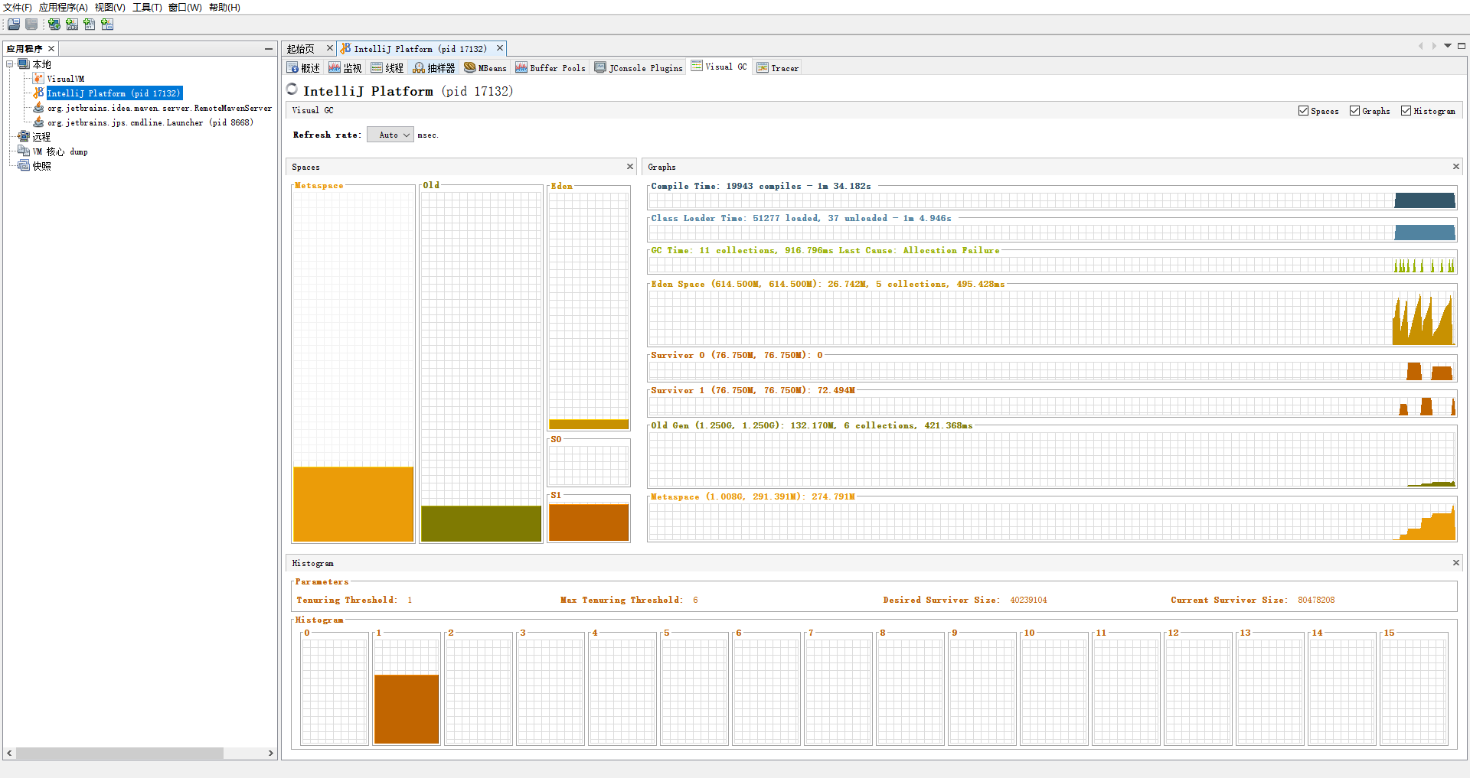This screenshot has width=1470, height=778.
Task: Click the IntelliJ icon on document tab
Action: click(x=346, y=48)
